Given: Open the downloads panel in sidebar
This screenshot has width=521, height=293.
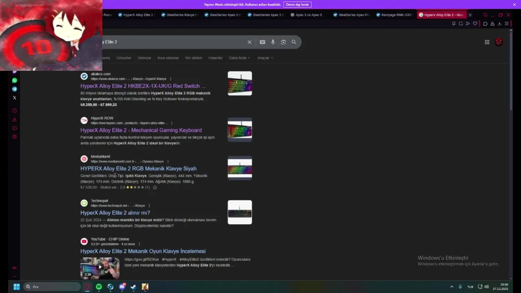Looking at the screenshot, I should coord(15,119).
